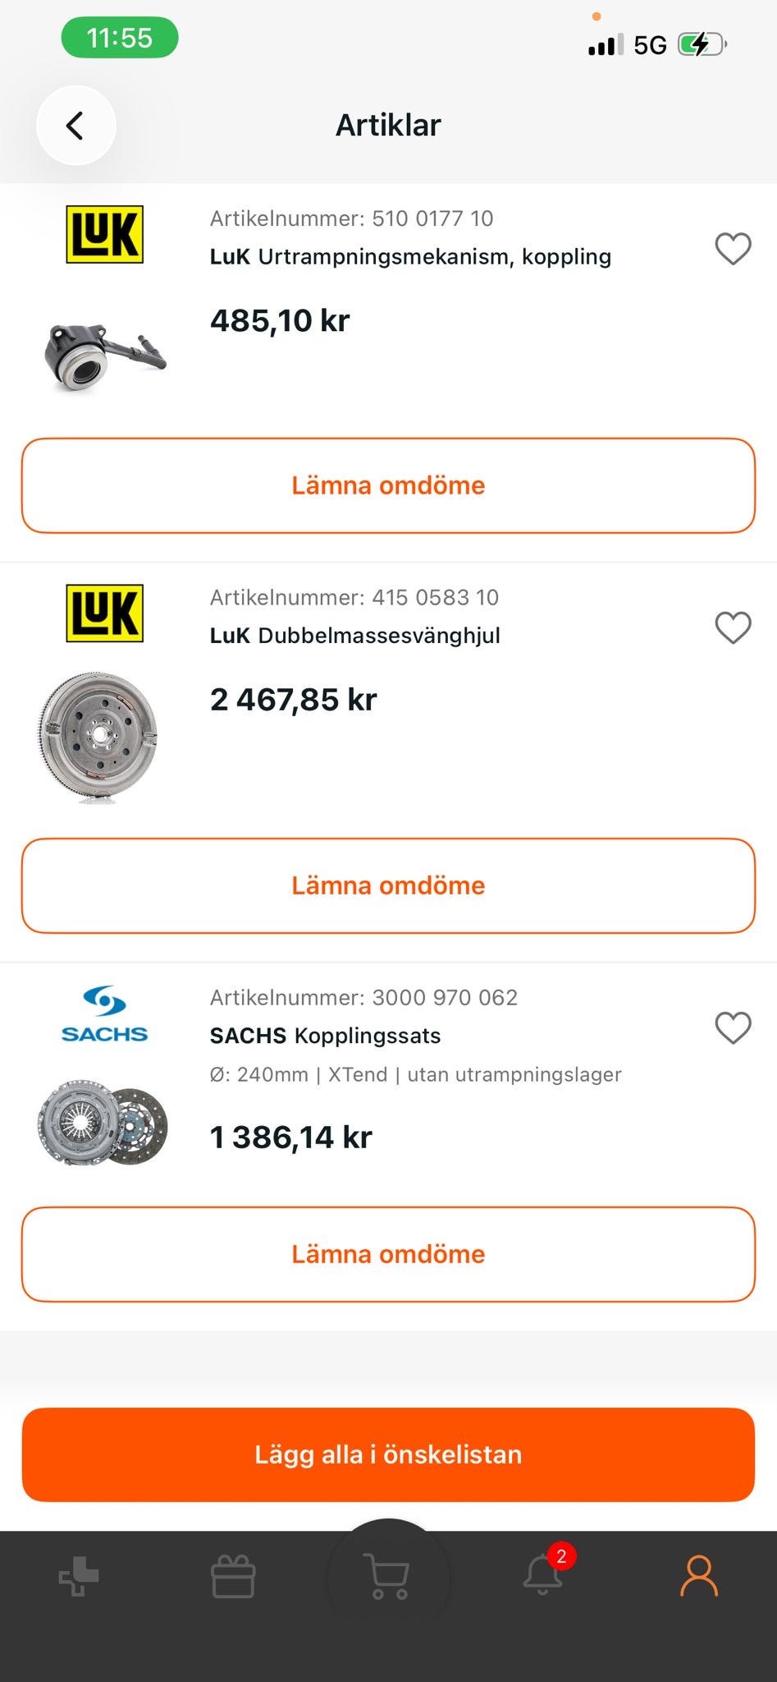
Task: Open the SACHS clutch kit thumbnail
Action: (x=103, y=1123)
